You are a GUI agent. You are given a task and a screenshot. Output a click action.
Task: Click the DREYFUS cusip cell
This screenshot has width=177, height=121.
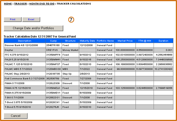pos(54,50)
